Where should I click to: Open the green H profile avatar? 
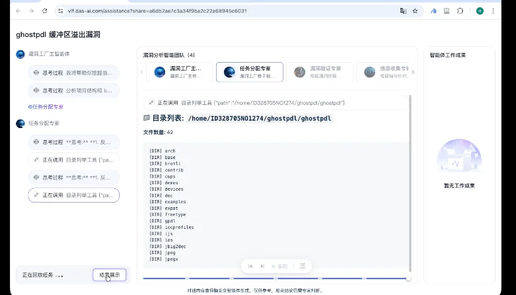point(480,11)
